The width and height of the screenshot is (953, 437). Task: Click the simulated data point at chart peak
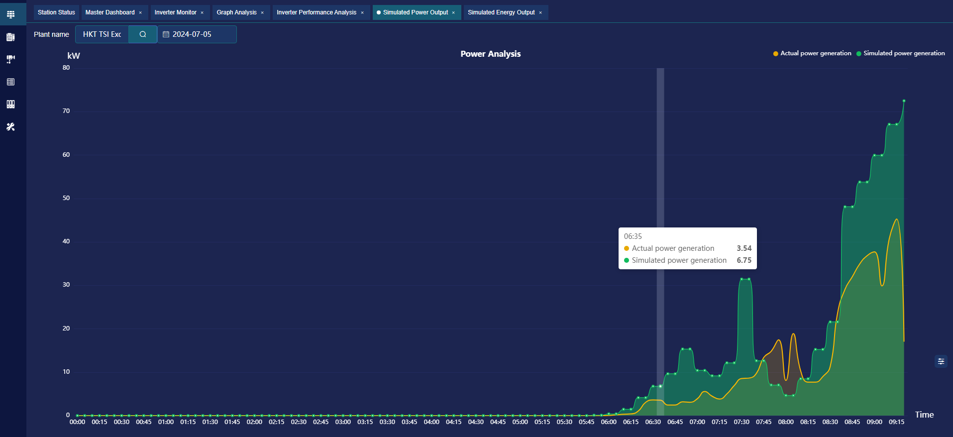pyautogui.click(x=904, y=101)
